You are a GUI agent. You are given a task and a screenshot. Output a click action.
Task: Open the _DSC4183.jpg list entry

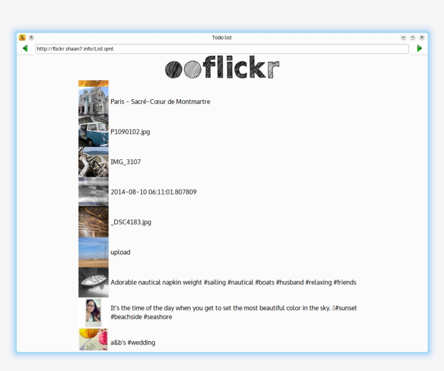[x=130, y=222]
